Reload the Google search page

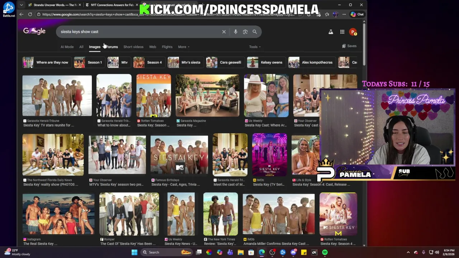coord(30,14)
